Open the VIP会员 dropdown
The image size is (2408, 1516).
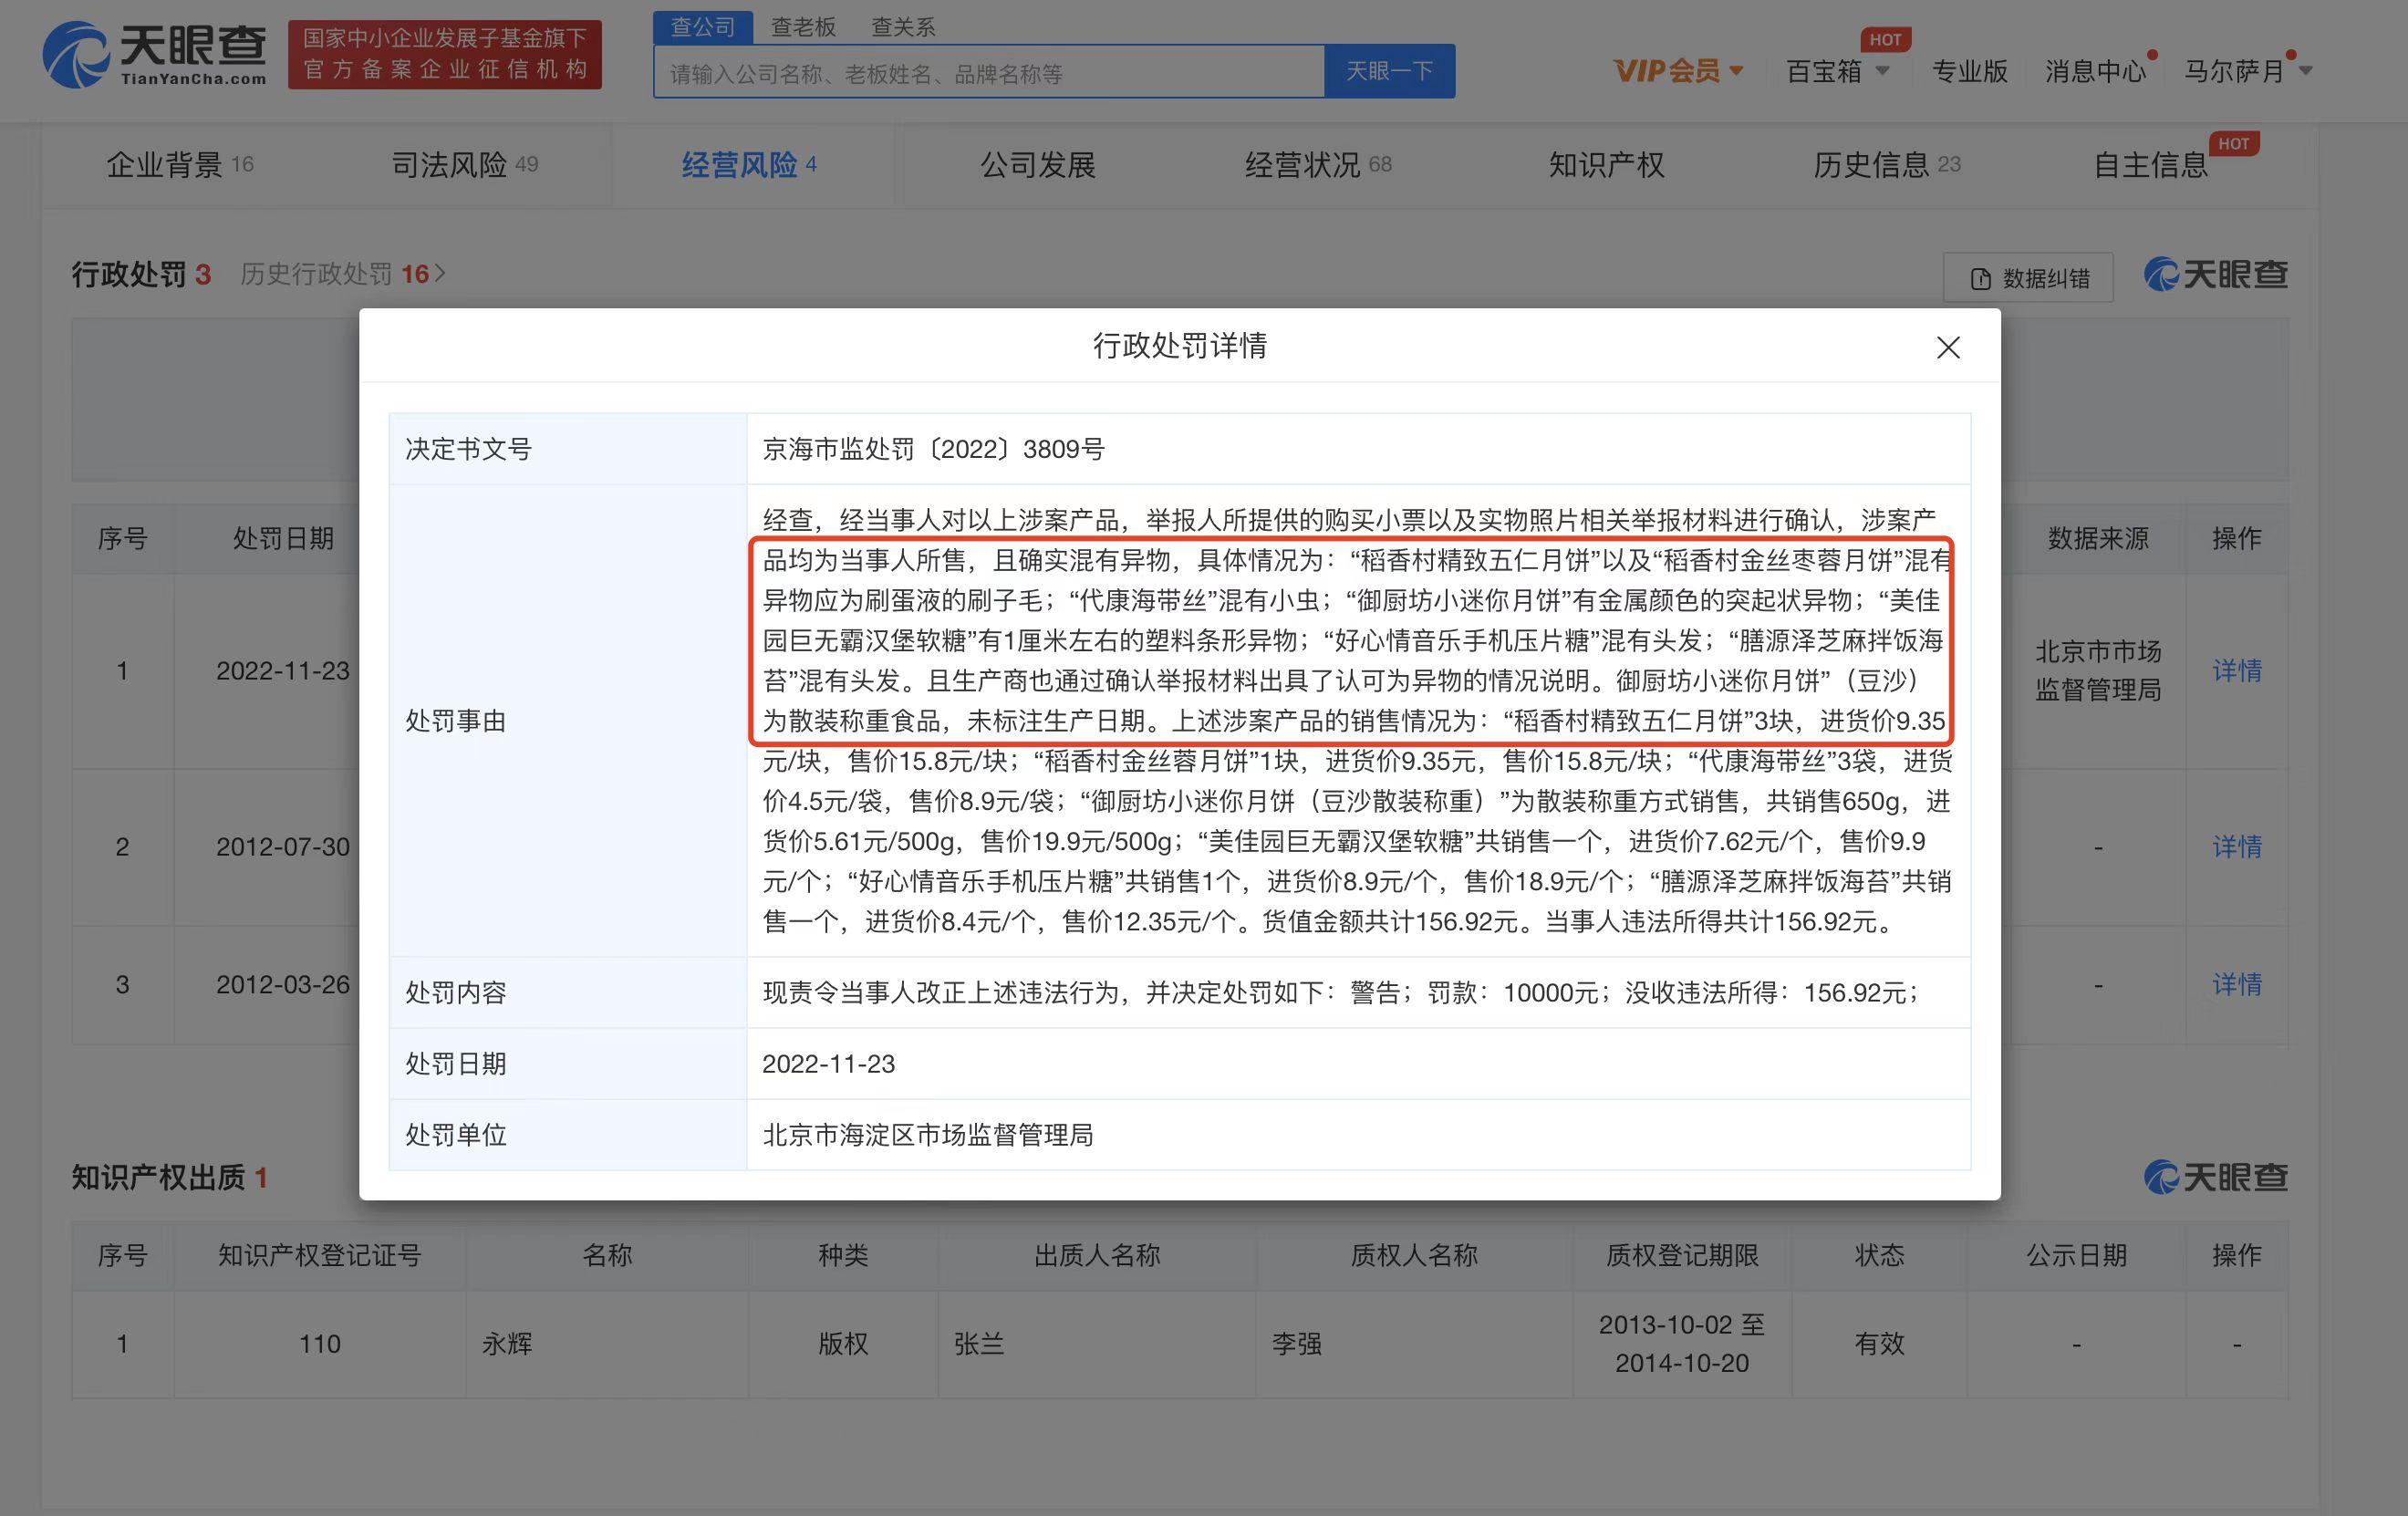coord(1678,70)
